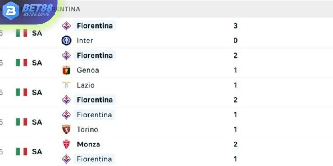The width and height of the screenshot is (333, 166).
Task: Click Italy flag beside Lazio match
Action: tap(22, 92)
